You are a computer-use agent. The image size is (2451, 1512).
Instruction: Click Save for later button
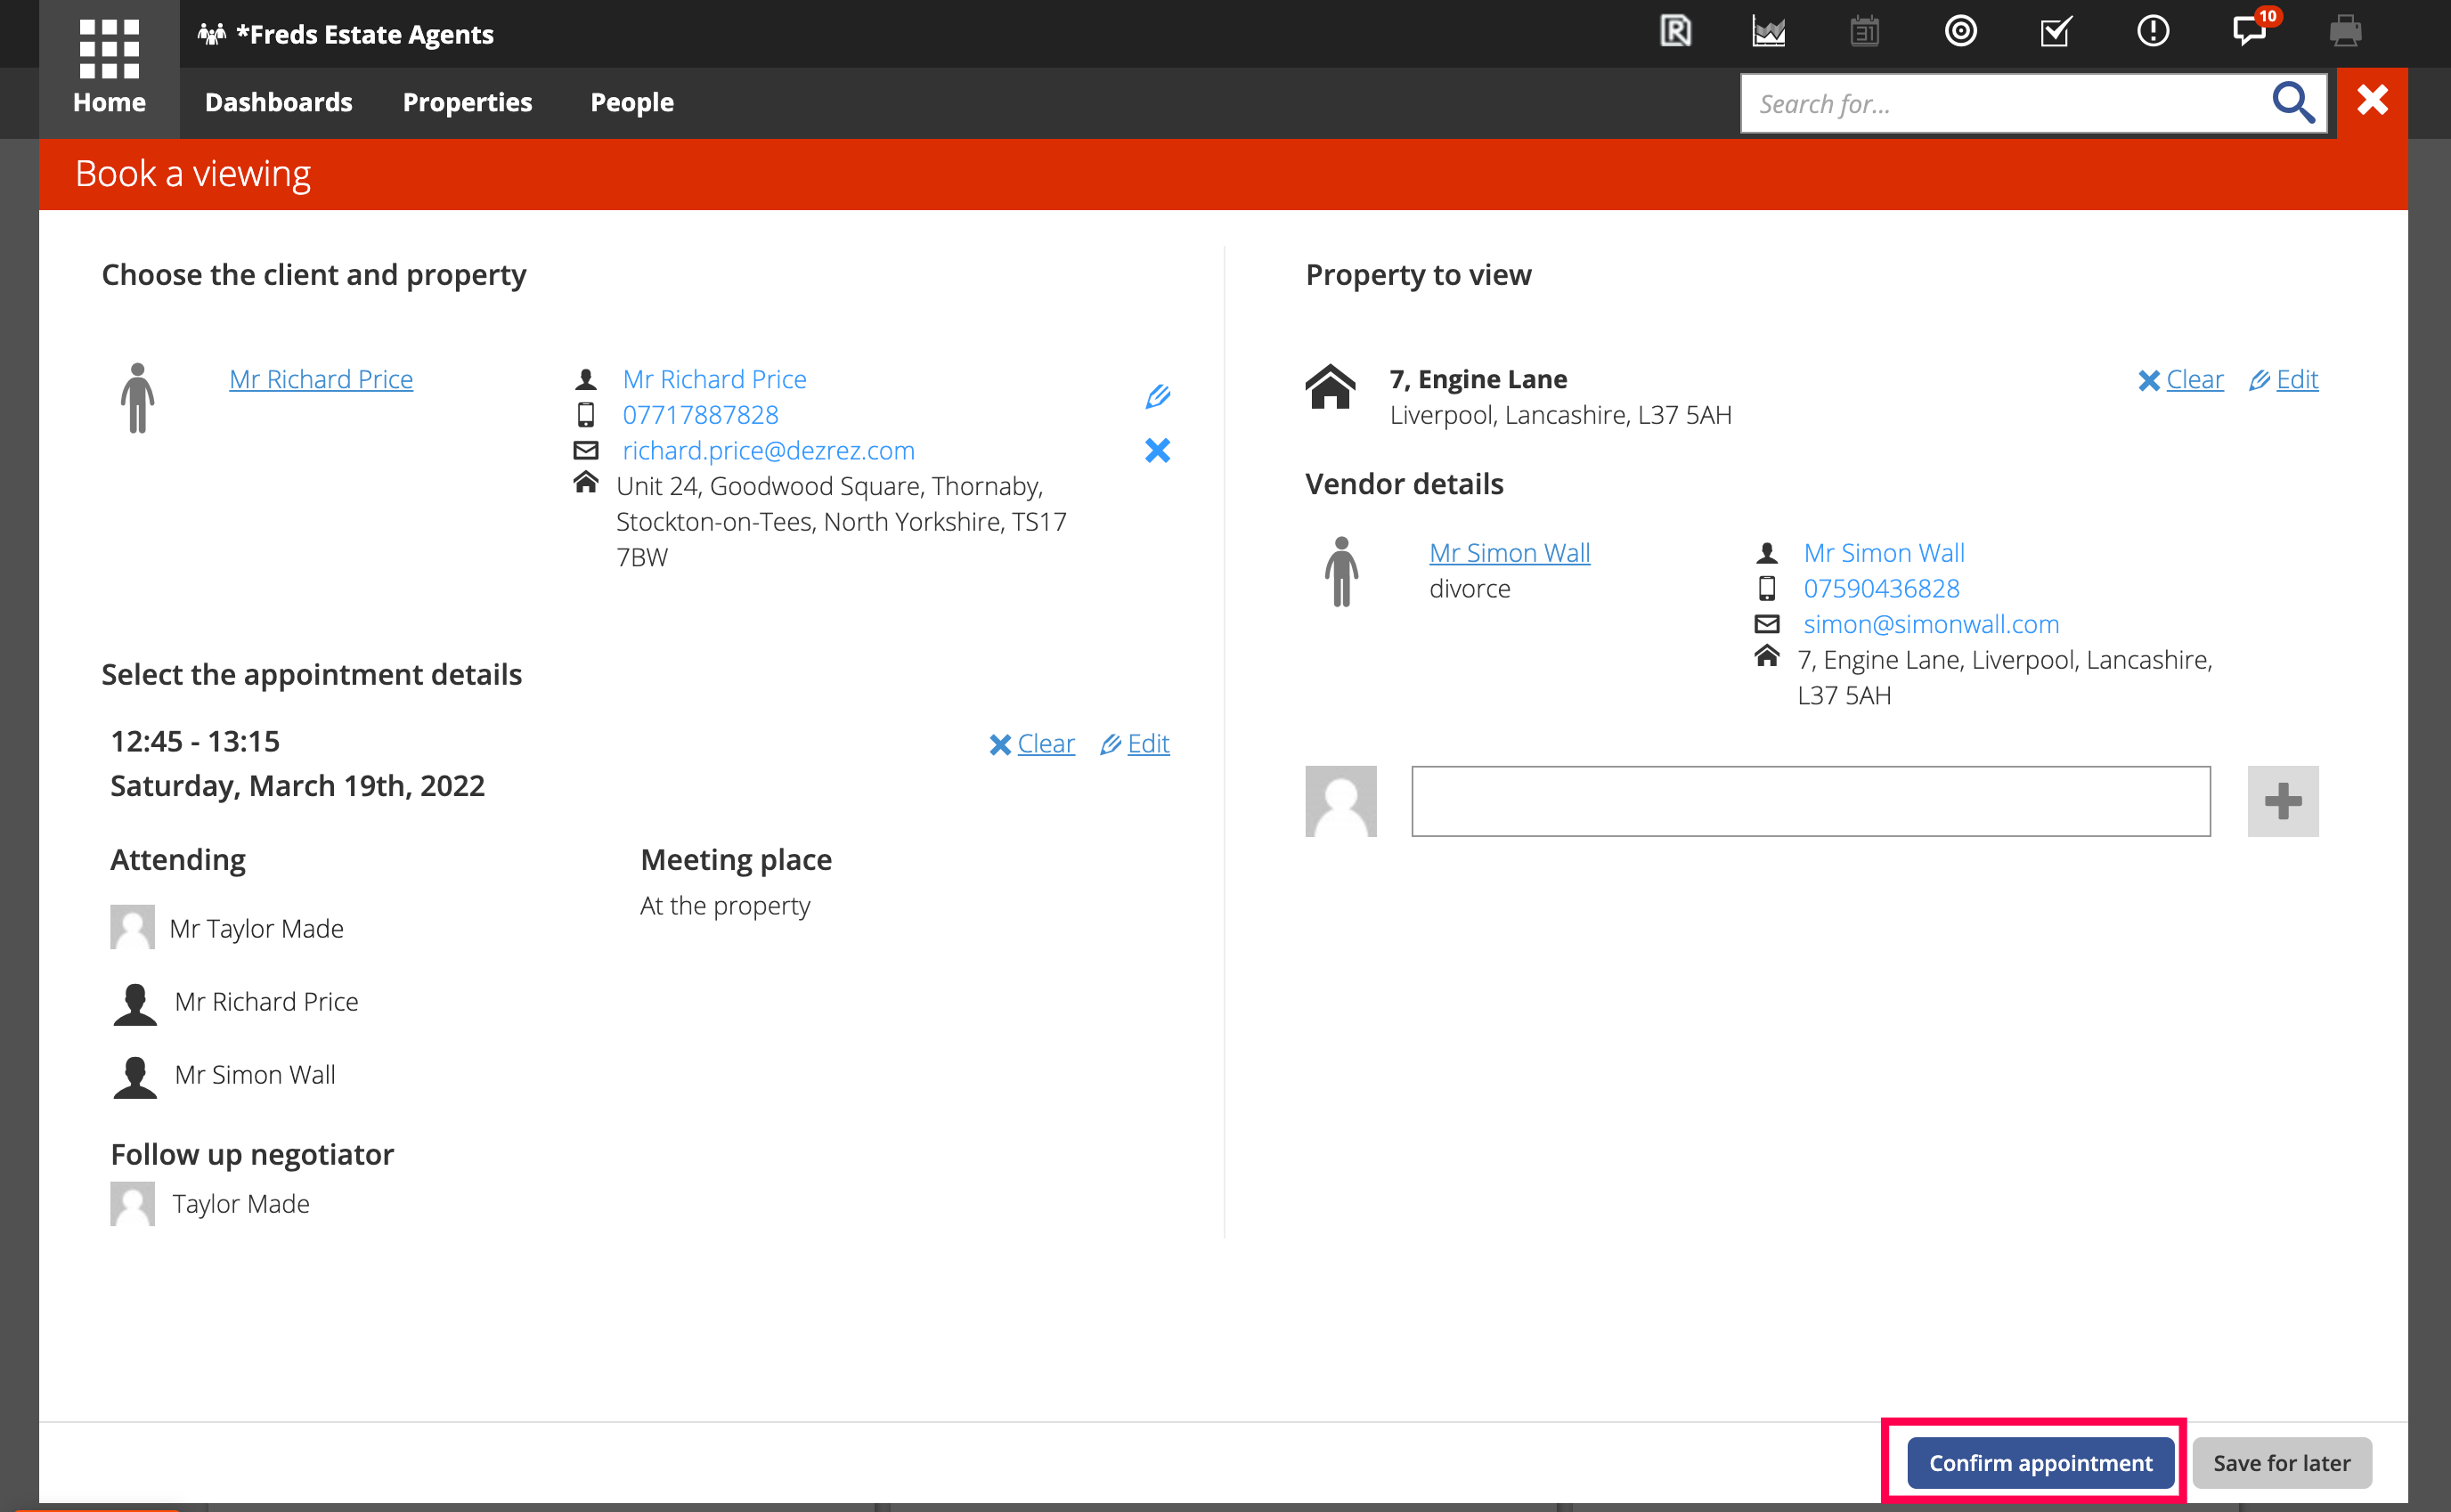point(2281,1462)
